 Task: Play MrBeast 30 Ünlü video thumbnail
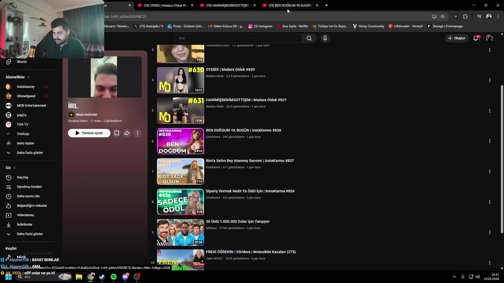[180, 232]
